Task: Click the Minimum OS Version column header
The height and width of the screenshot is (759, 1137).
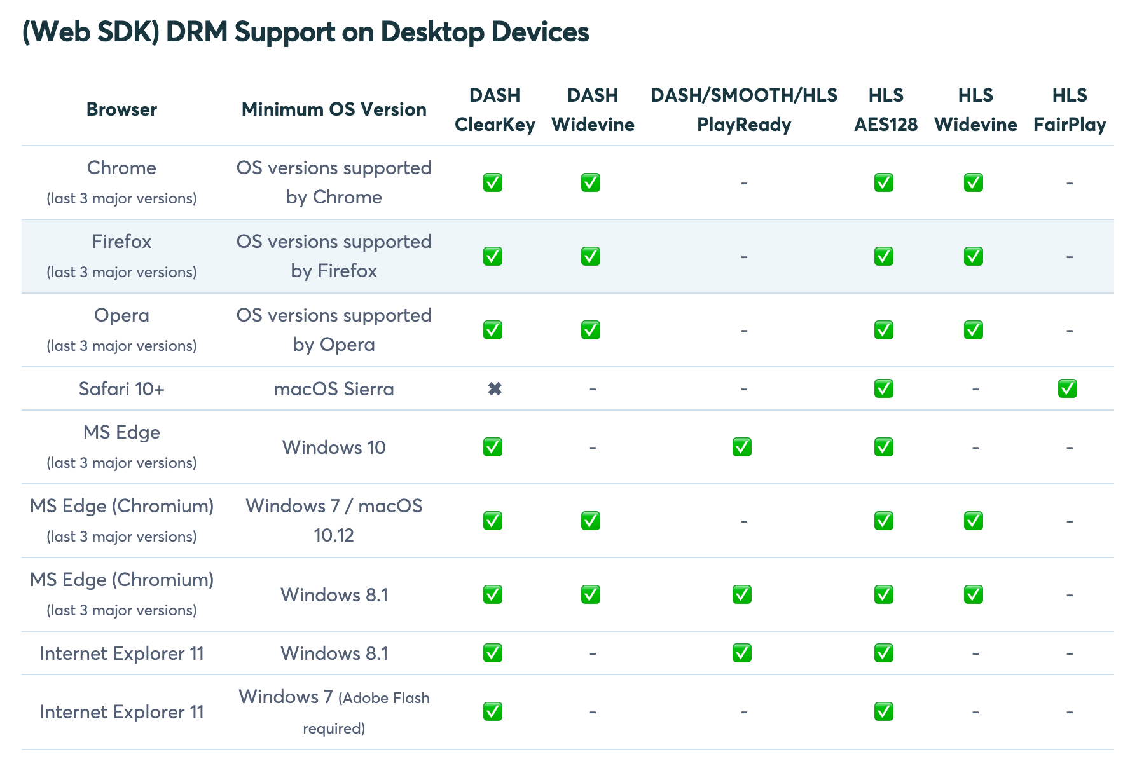Action: pyautogui.click(x=334, y=109)
